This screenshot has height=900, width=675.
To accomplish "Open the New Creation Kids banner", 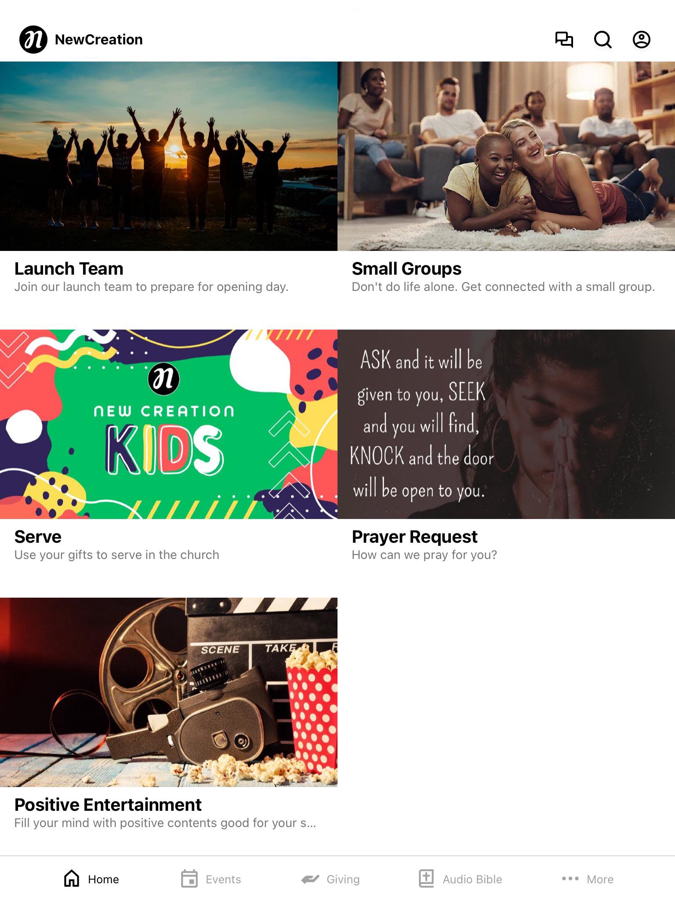I will (169, 424).
